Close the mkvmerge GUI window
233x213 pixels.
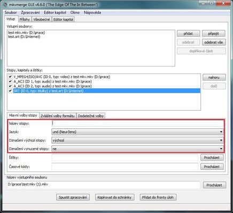click(224, 3)
